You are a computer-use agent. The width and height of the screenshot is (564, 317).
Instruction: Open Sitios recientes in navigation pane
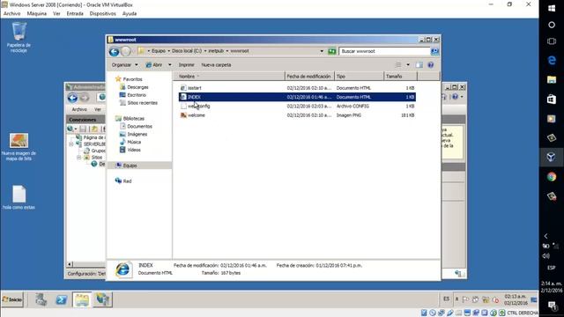click(x=142, y=103)
